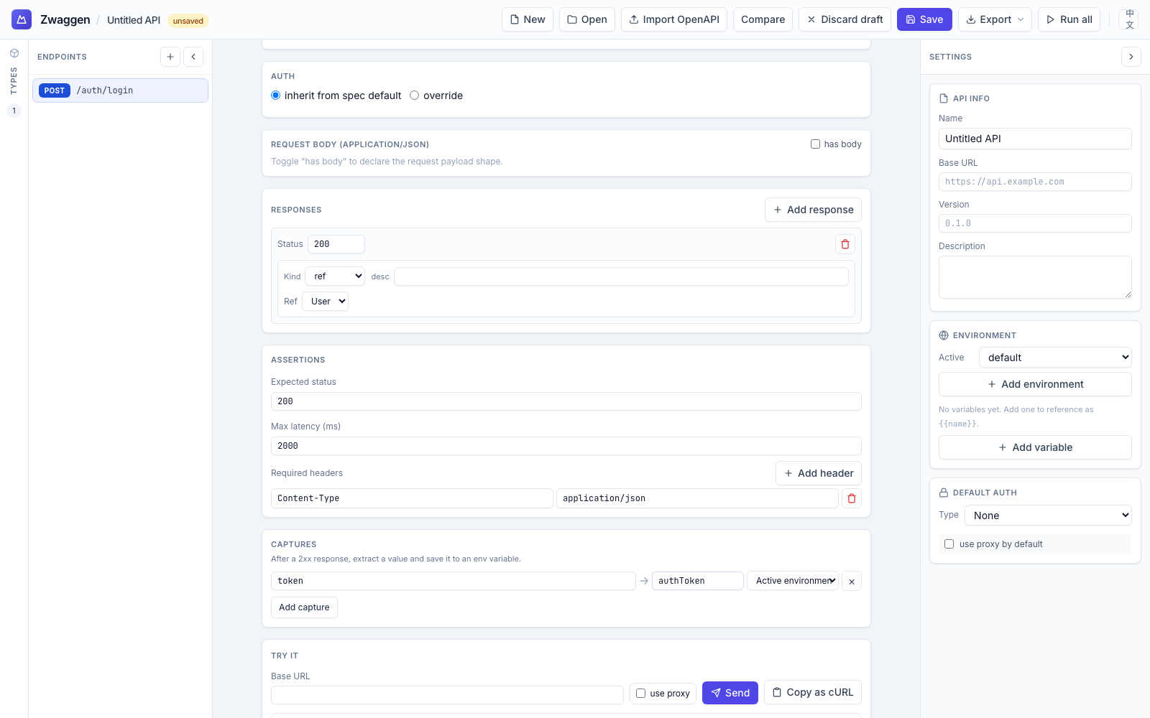Check use proxy by default

[x=949, y=544]
